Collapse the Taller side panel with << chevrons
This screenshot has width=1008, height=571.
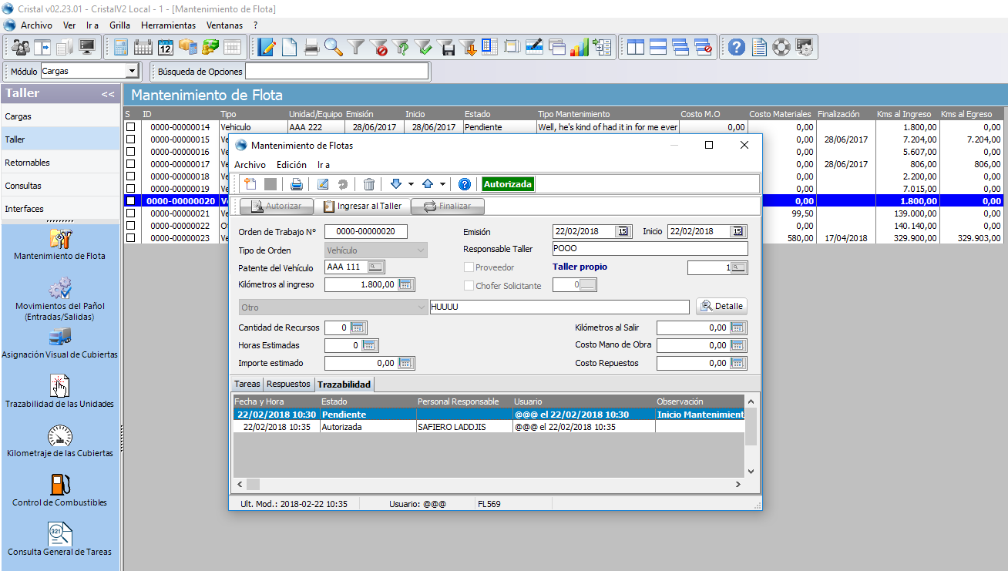tap(108, 94)
